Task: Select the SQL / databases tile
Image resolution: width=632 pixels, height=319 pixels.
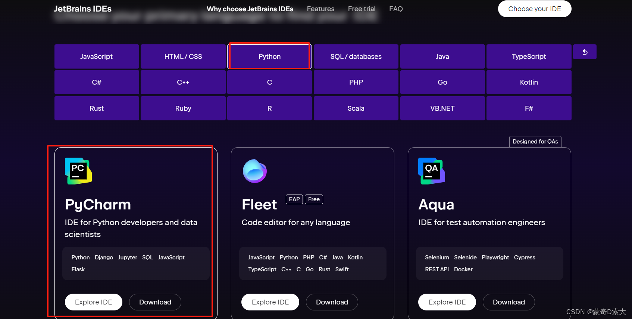Action: pyautogui.click(x=356, y=57)
